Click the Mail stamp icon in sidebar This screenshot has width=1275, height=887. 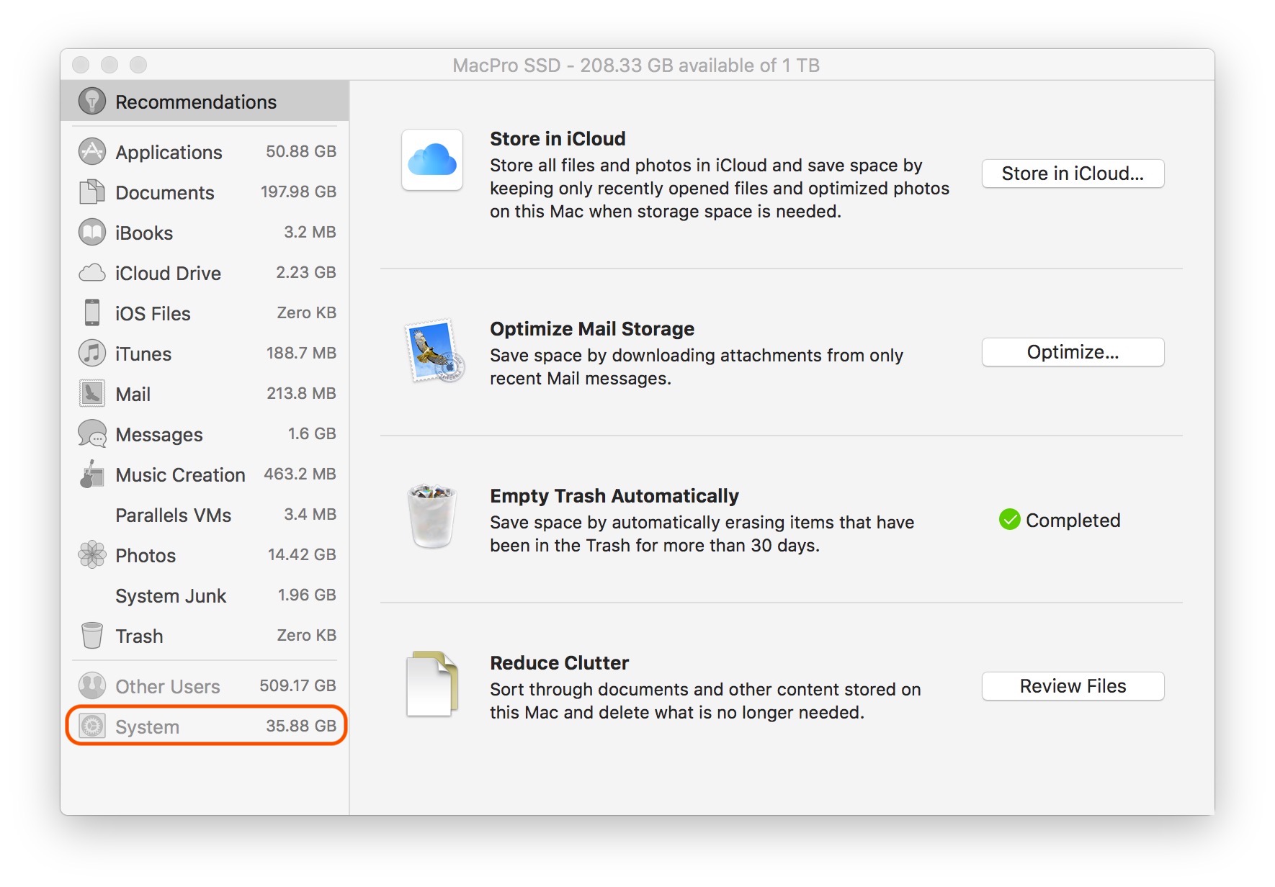tap(92, 393)
